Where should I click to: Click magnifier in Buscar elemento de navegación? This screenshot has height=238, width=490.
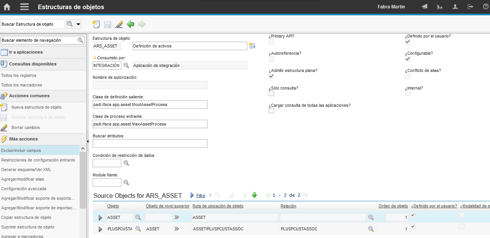[80, 40]
